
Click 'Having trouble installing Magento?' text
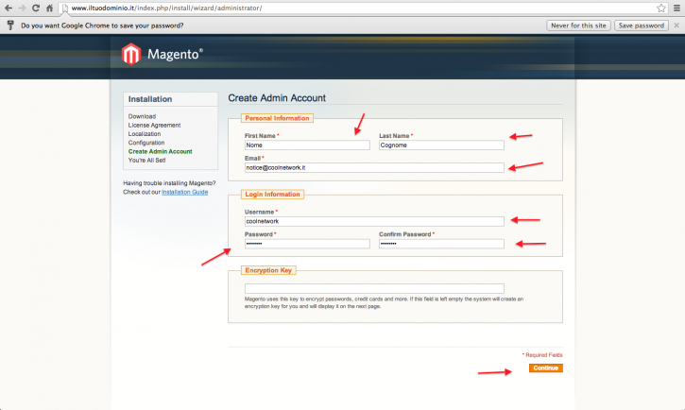pyautogui.click(x=169, y=183)
